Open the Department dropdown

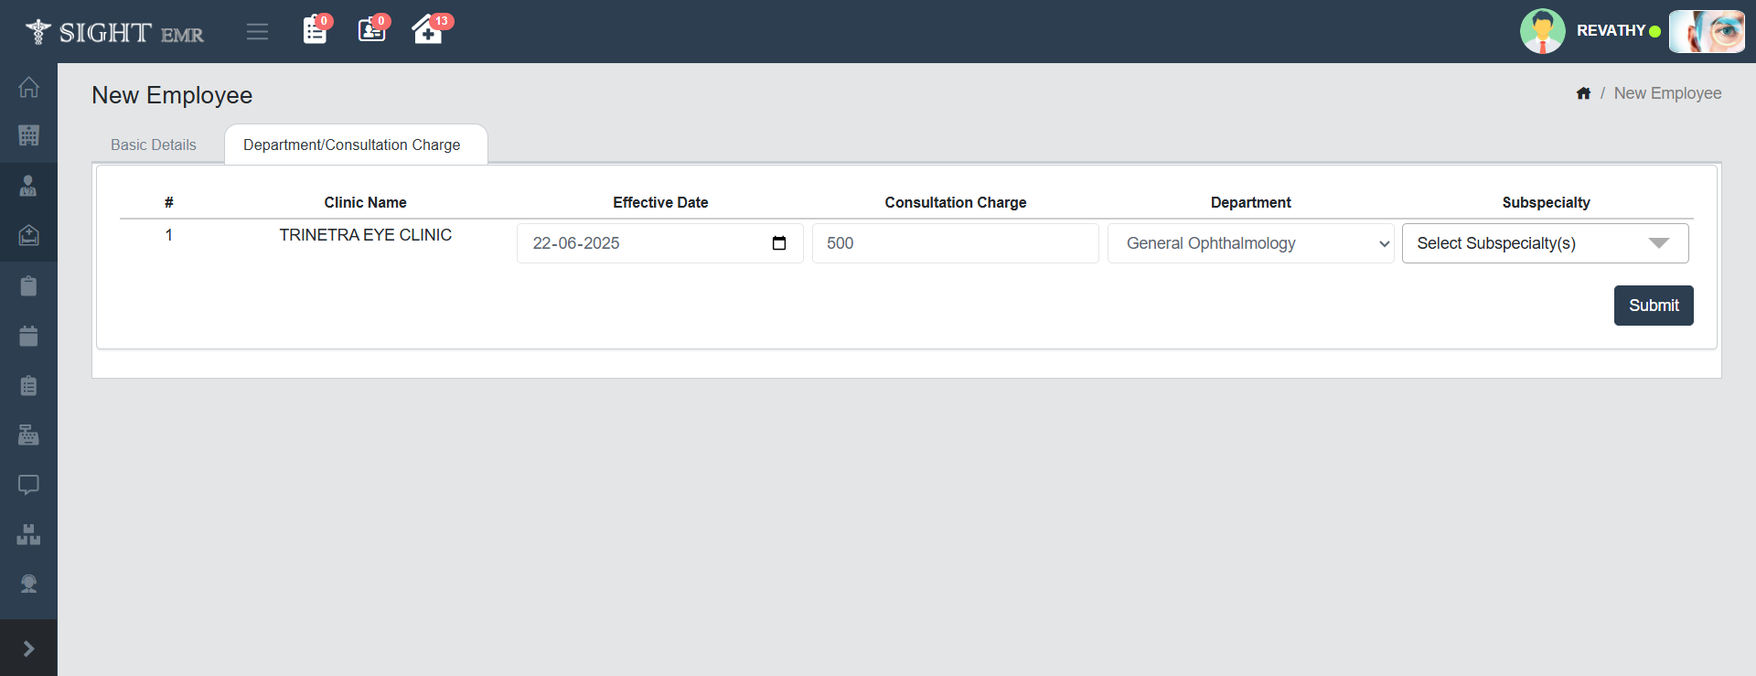[1250, 243]
